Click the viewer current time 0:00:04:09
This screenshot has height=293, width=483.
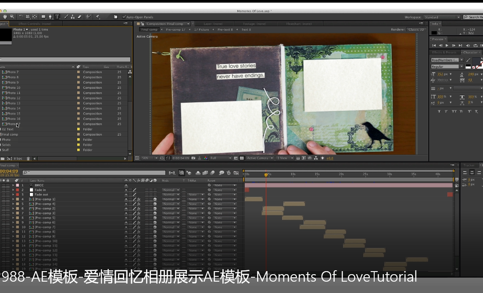pos(180,158)
